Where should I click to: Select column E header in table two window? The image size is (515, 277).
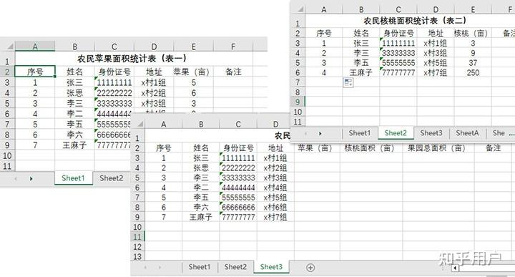click(473, 9)
